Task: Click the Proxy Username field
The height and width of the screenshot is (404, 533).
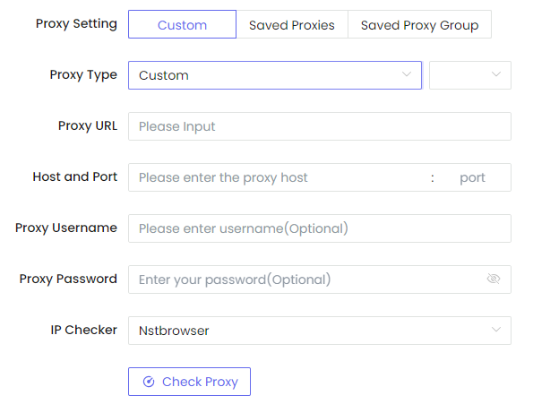Action: click(320, 228)
